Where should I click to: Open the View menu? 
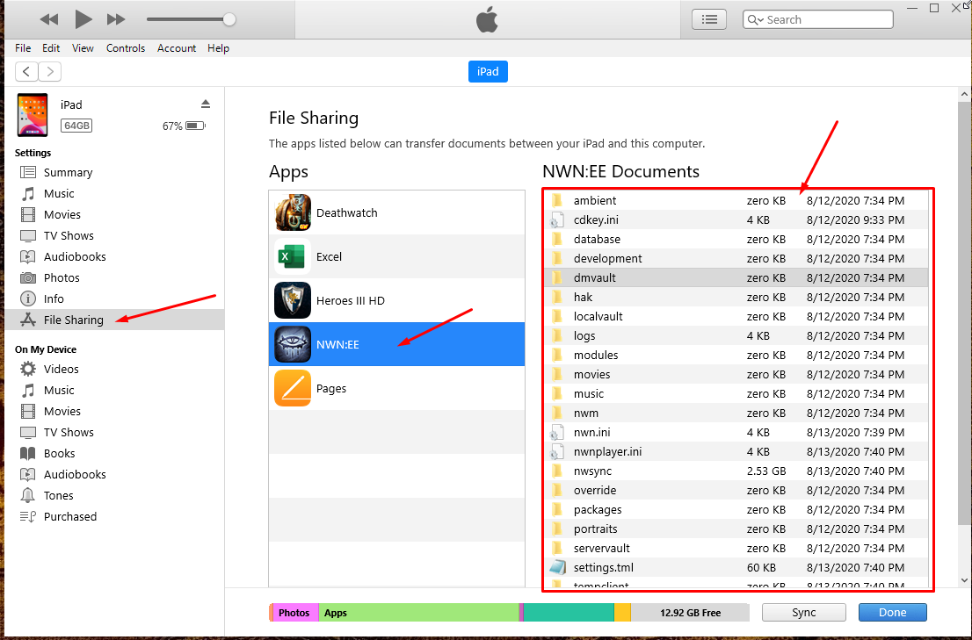tap(83, 48)
